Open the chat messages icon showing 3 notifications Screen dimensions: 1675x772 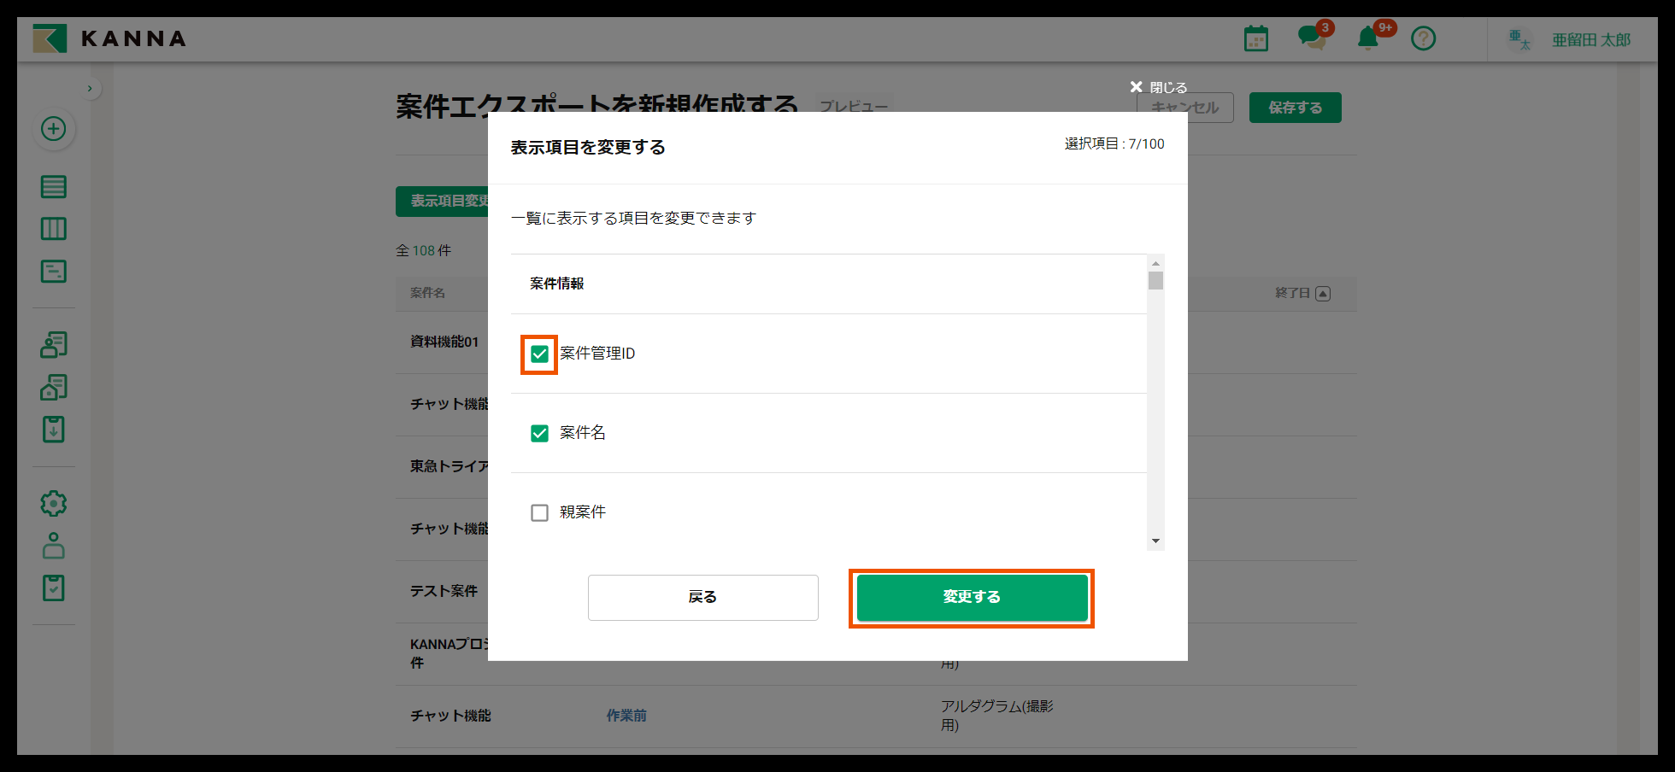pyautogui.click(x=1311, y=38)
